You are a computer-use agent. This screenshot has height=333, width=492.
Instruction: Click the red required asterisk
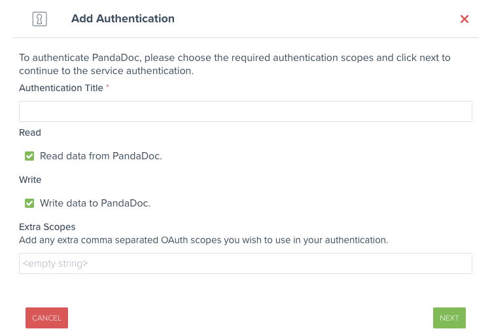pos(107,87)
